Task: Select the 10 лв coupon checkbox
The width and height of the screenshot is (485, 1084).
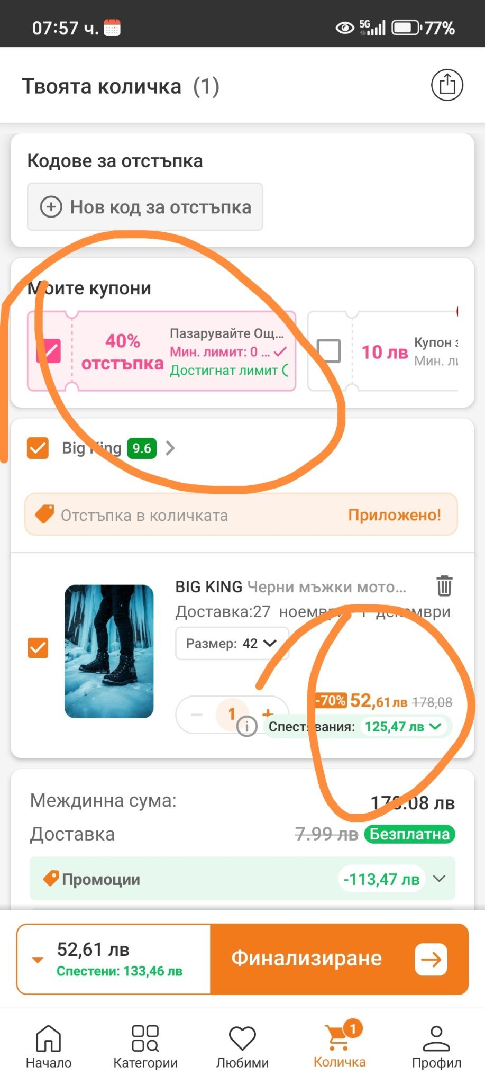Action: point(329,350)
